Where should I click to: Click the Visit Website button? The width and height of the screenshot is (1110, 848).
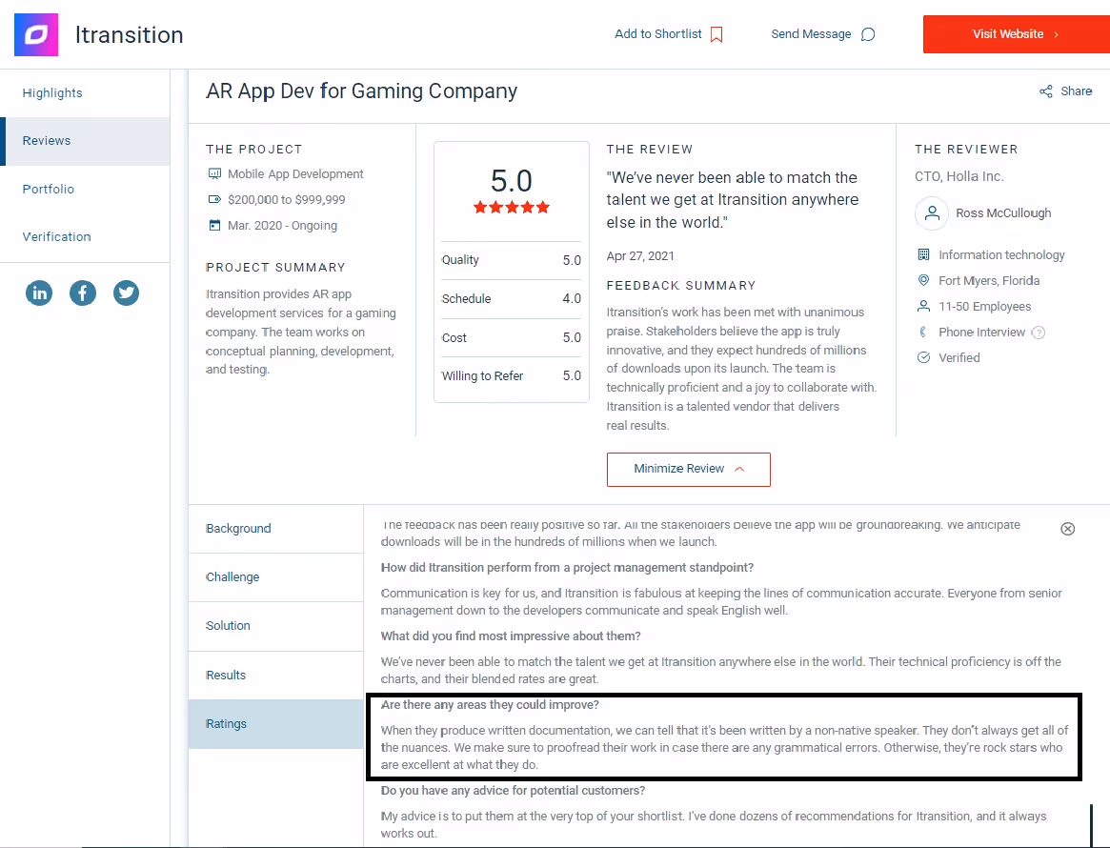(x=1016, y=34)
